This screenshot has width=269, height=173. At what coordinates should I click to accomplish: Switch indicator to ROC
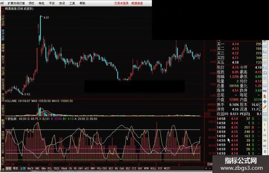(x=140, y=168)
